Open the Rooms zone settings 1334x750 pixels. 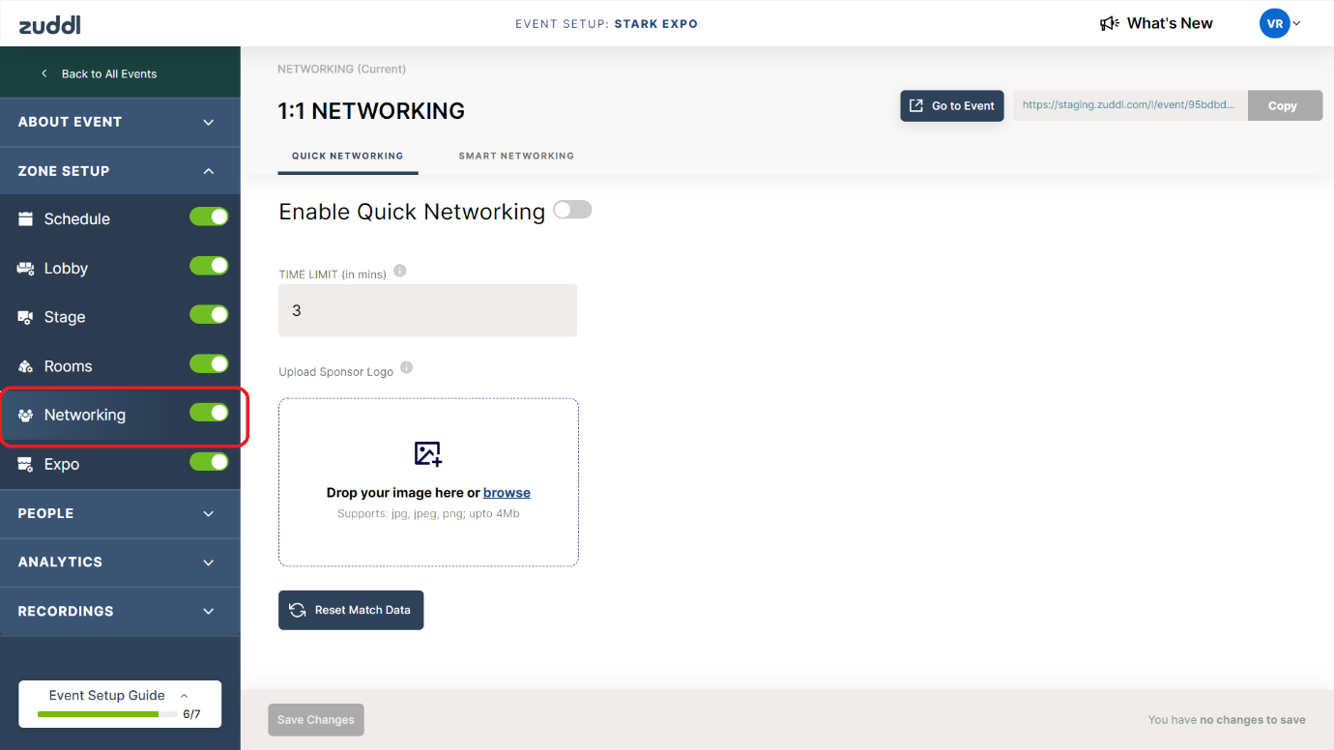click(x=69, y=366)
